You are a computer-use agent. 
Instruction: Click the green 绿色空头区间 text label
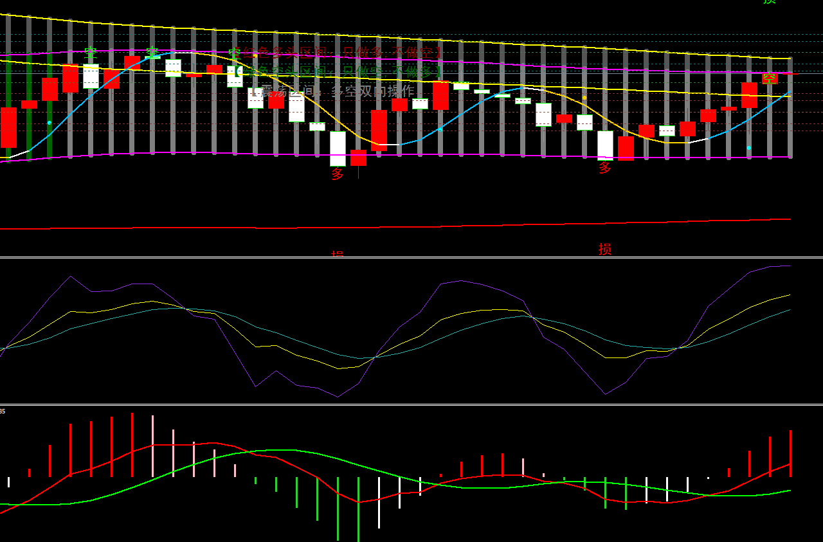[x=341, y=71]
